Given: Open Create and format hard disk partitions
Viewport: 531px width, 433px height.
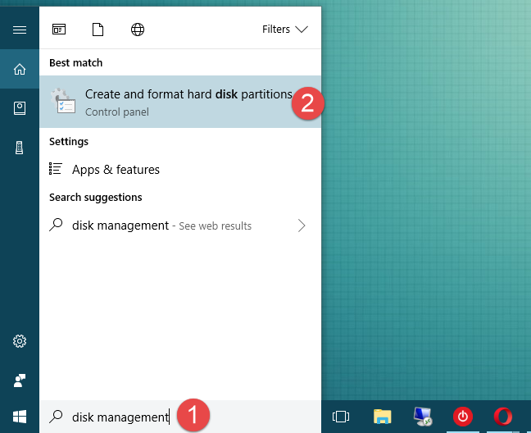Looking at the screenshot, I should [x=180, y=102].
